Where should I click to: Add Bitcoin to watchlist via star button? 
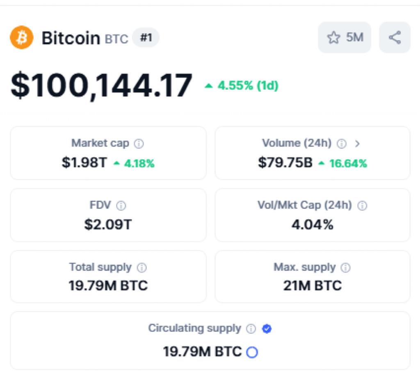click(x=345, y=37)
